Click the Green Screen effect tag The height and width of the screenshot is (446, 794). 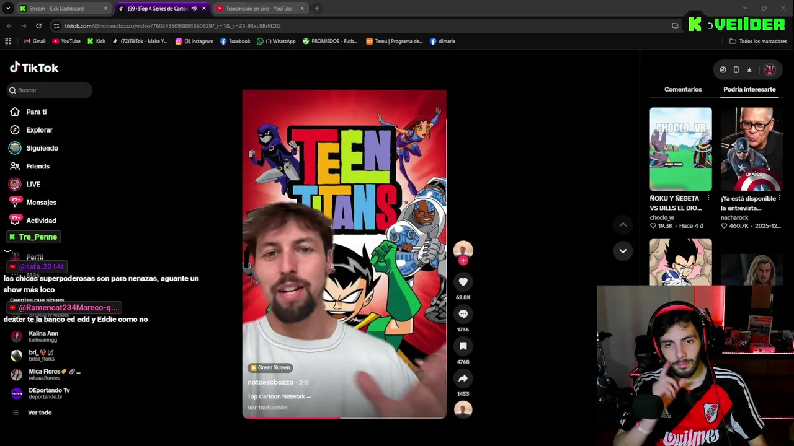(x=270, y=368)
